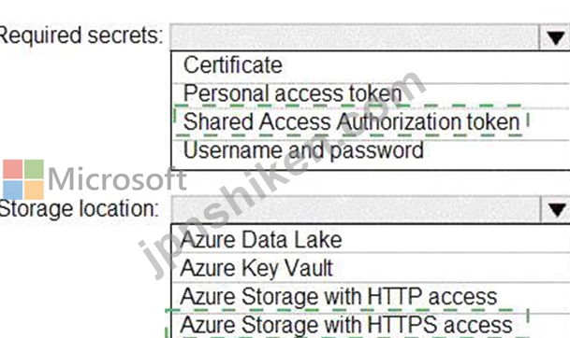Click the green square in Microsoft logo
This screenshot has height=338, width=570.
[x=35, y=169]
